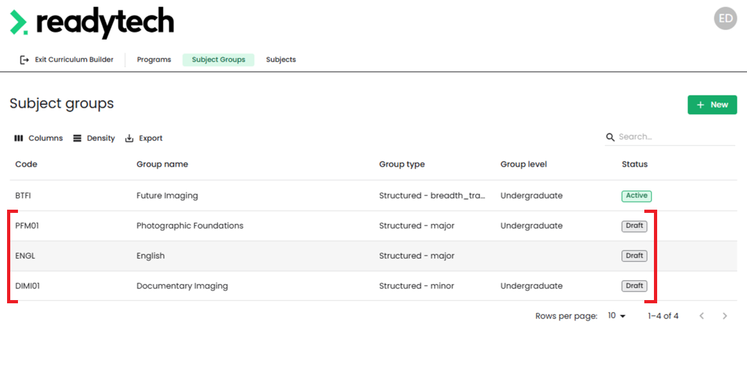This screenshot has height=386, width=747.
Task: Click the Subject groups heading
Action: coord(62,103)
